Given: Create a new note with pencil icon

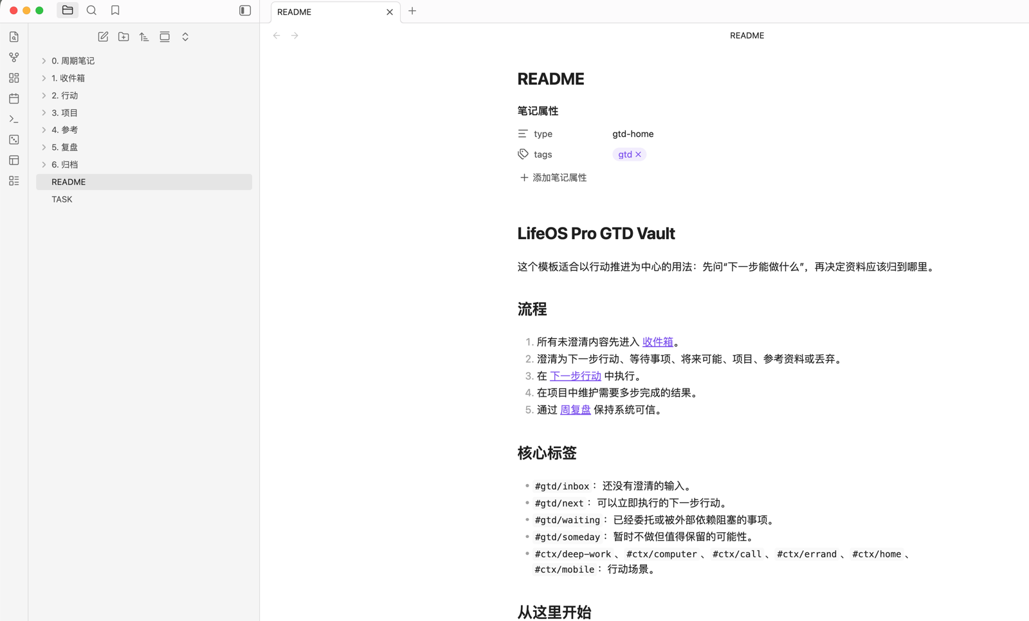Looking at the screenshot, I should coord(103,37).
